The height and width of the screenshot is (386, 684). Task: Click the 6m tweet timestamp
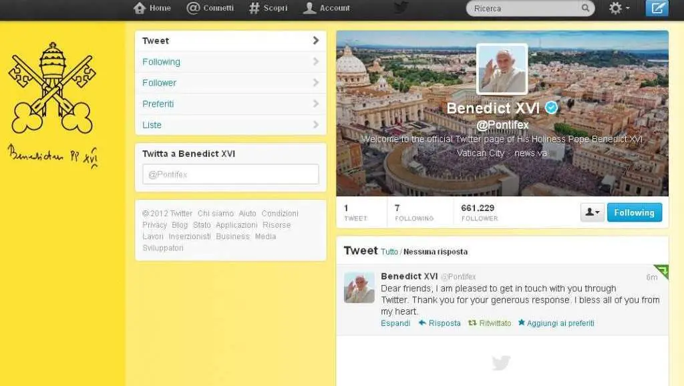(x=652, y=277)
